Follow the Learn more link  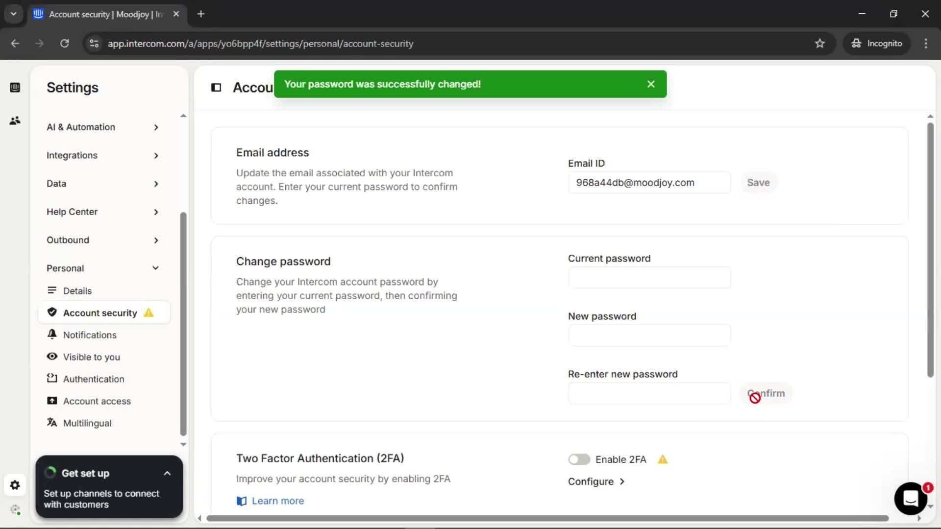pos(278,501)
